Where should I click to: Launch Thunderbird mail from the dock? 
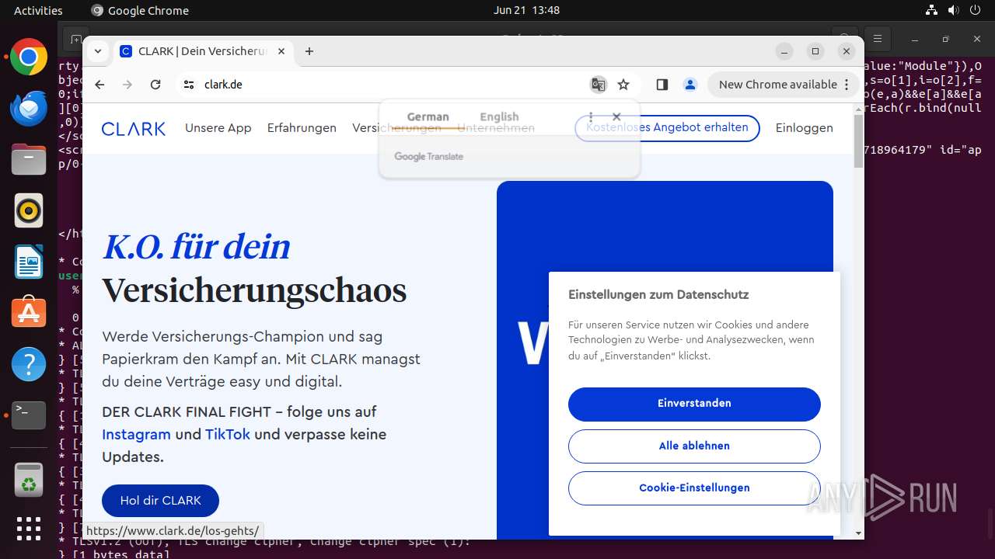[29, 109]
